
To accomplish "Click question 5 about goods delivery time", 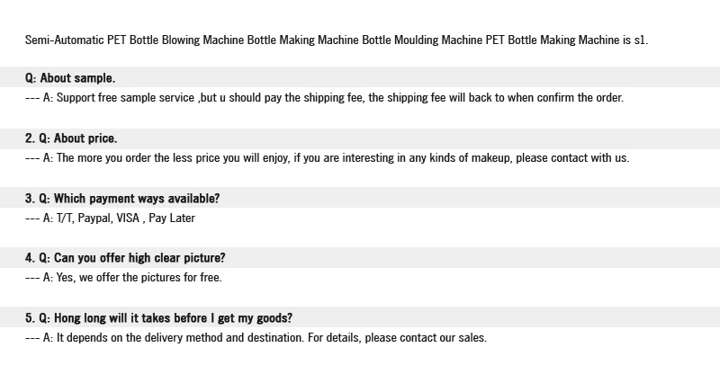I will pos(158,318).
